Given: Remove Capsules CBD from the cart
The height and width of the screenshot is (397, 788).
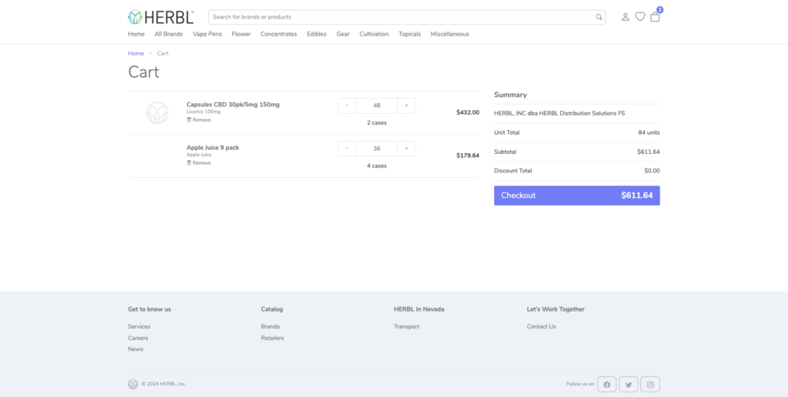Looking at the screenshot, I should coord(199,119).
